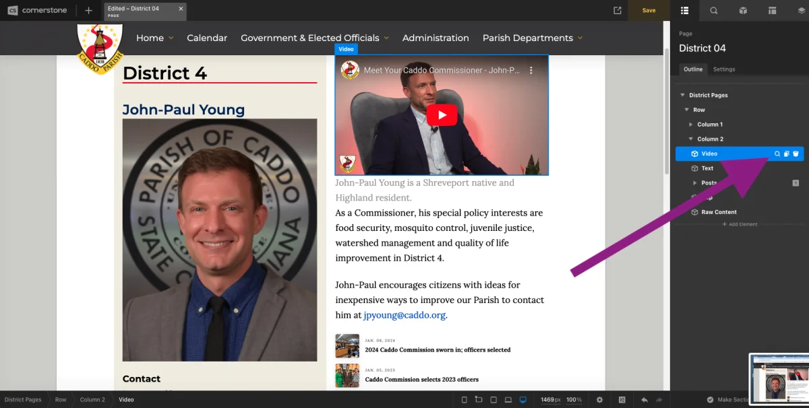This screenshot has width=809, height=408.
Task: Open the Outline list panel icon
Action: (x=684, y=10)
